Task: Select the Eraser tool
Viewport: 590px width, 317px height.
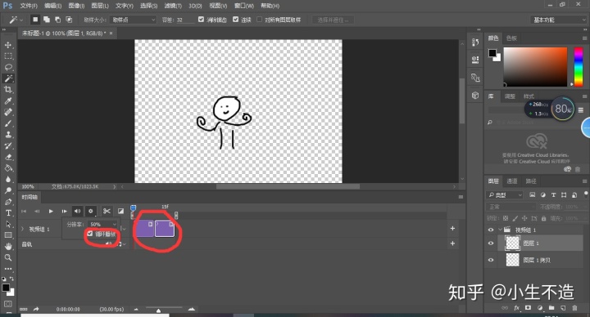Action: click(x=8, y=157)
